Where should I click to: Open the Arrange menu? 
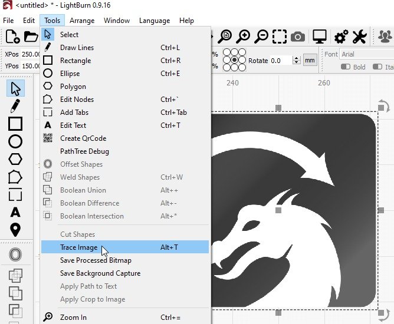click(x=82, y=21)
